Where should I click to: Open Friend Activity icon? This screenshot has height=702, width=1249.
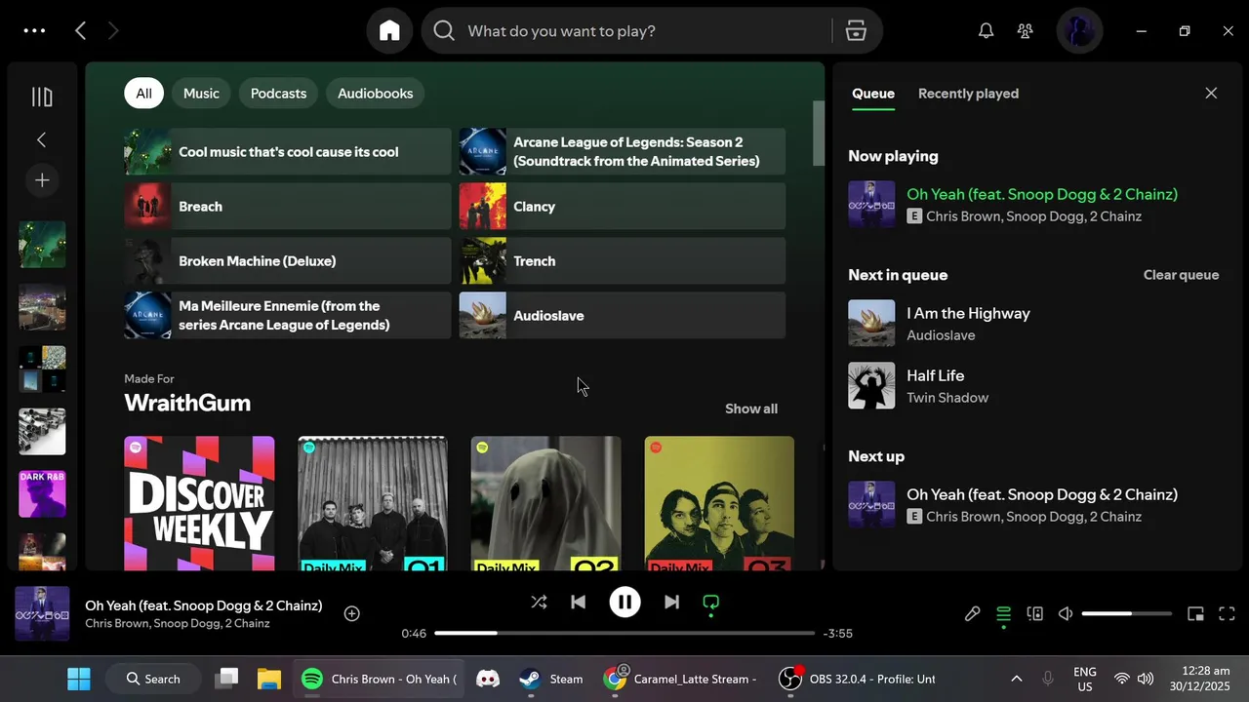[x=1025, y=31]
